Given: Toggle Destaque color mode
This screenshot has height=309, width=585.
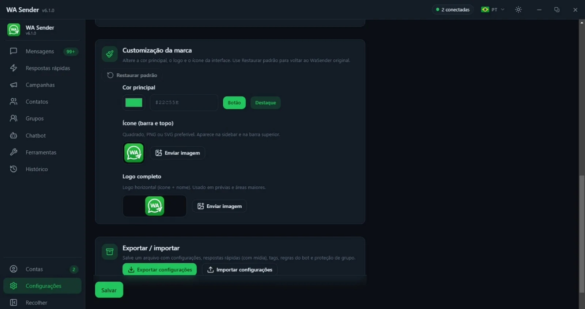Looking at the screenshot, I should tap(265, 103).
